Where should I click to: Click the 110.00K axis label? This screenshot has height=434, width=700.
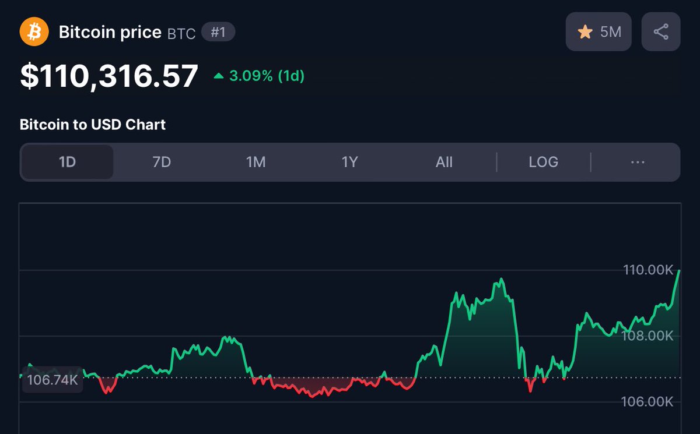click(x=648, y=270)
